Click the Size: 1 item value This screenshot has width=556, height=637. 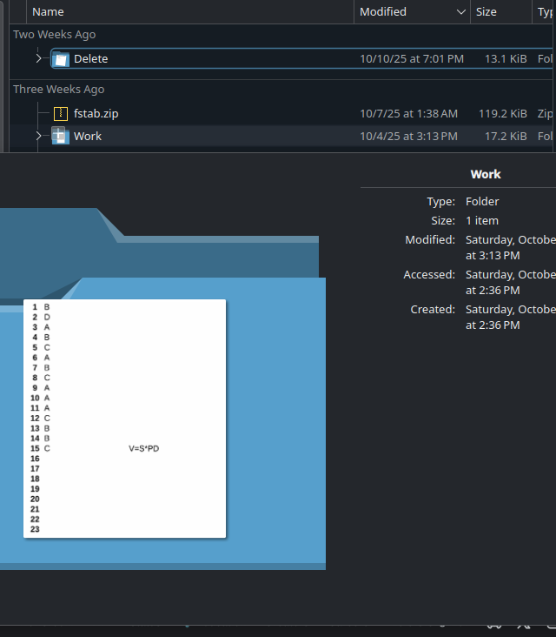click(482, 220)
